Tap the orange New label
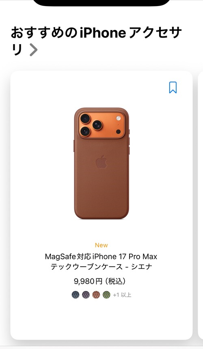203x349 pixels. click(x=101, y=245)
